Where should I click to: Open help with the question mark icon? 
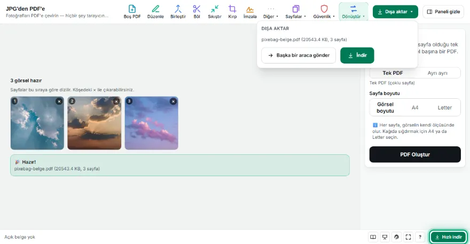point(420,237)
